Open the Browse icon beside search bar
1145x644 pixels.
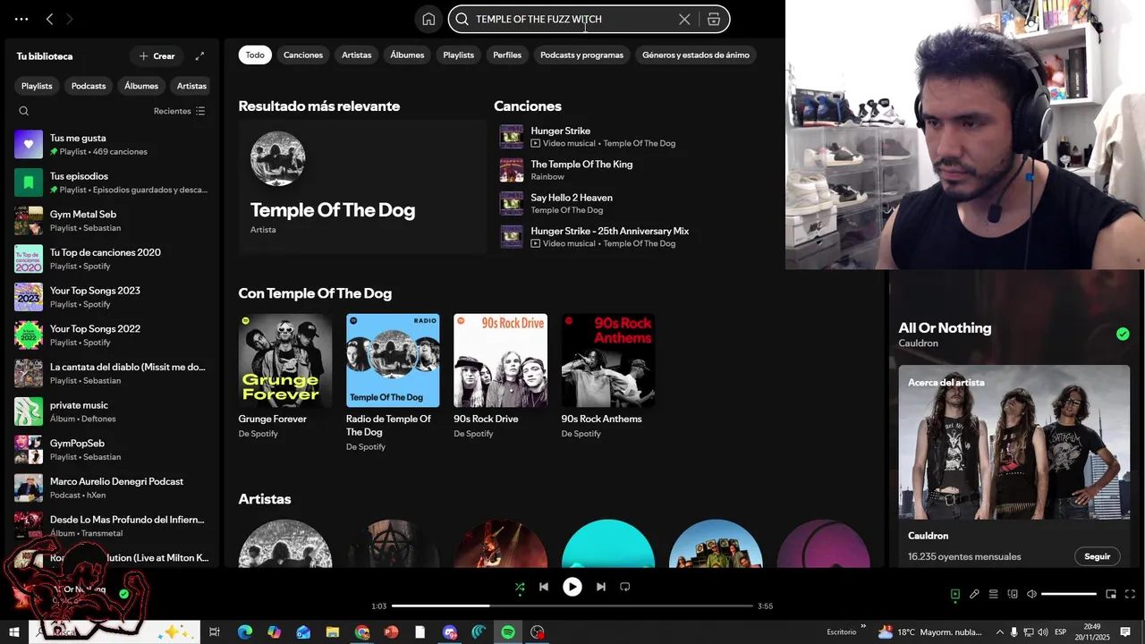click(x=714, y=19)
